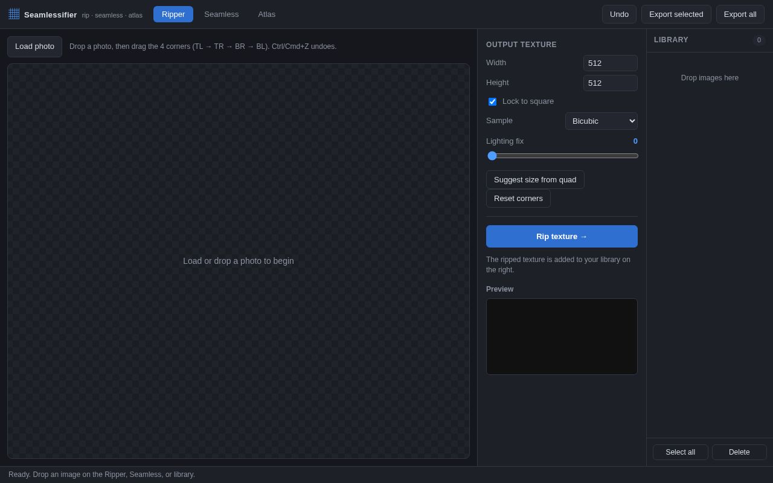Click the library Delete button
This screenshot has height=483, width=773.
pos(739,452)
